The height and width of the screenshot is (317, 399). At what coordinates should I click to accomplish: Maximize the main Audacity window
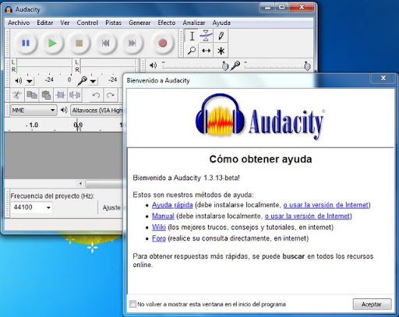point(281,7)
